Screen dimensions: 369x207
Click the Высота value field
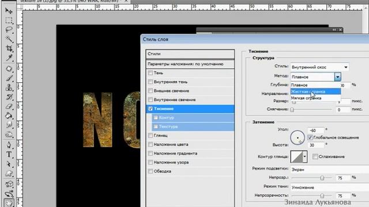click(316, 145)
